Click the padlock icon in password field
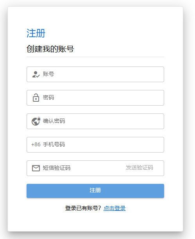 coord(36,97)
